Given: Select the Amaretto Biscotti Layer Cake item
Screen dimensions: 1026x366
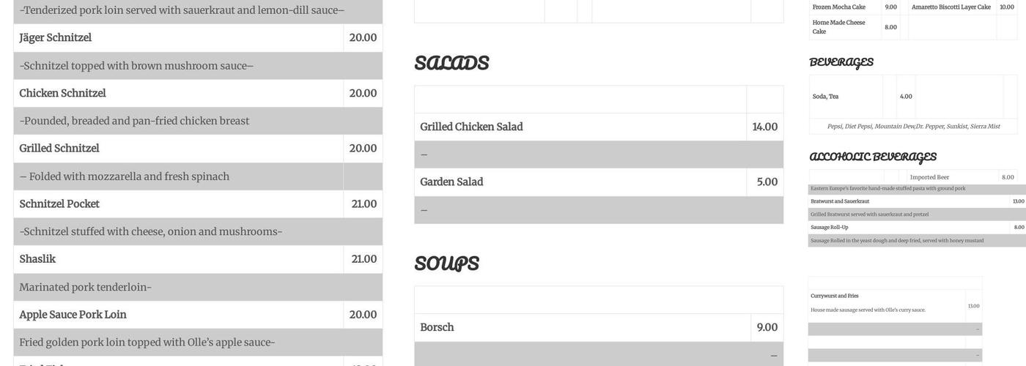Looking at the screenshot, I should 951,7.
